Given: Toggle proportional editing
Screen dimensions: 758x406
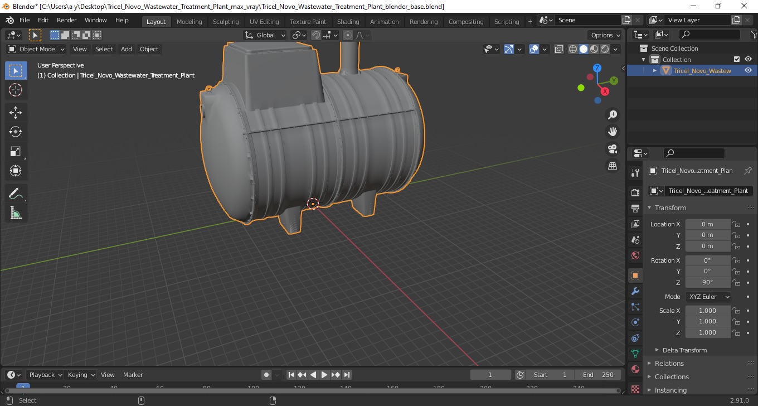Looking at the screenshot, I should tap(348, 35).
